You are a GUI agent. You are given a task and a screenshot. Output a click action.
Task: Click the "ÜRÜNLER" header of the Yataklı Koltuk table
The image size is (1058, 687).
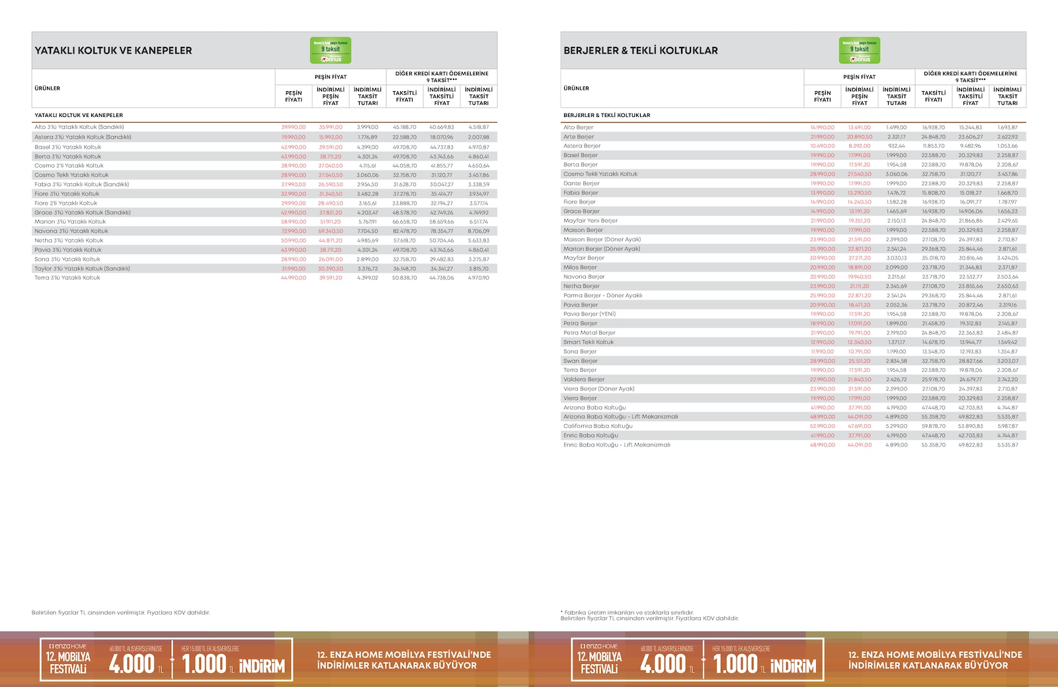(48, 88)
